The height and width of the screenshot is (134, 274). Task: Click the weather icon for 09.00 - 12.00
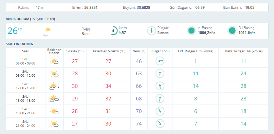[x=54, y=74]
